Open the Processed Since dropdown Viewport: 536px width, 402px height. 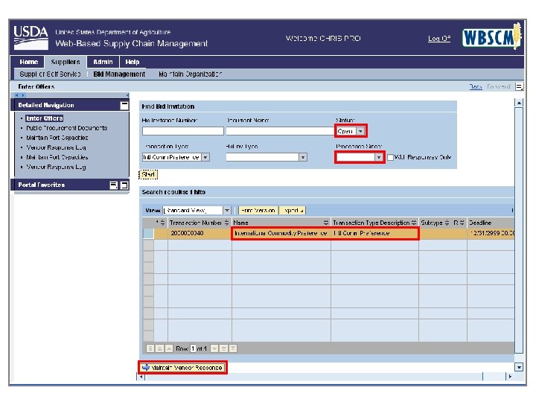(379, 157)
